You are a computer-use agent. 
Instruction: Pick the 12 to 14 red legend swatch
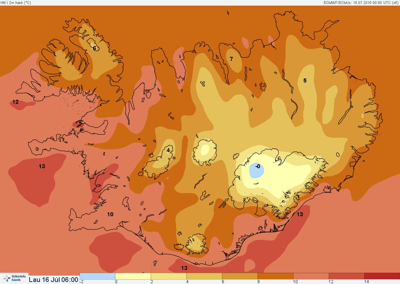[346, 276]
